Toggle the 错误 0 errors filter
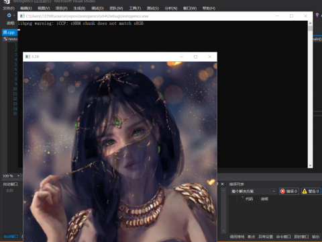This screenshot has height=242, width=322. 289,191
